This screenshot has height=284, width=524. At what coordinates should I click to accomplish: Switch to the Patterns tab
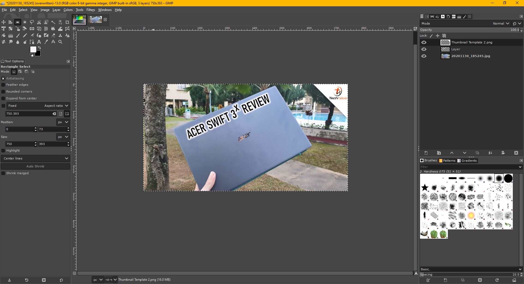(447, 161)
